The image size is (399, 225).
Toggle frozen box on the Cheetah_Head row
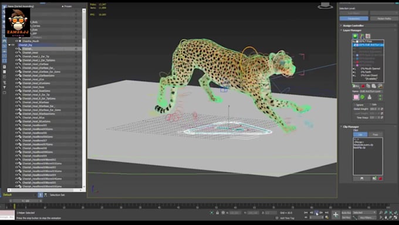click(x=76, y=52)
